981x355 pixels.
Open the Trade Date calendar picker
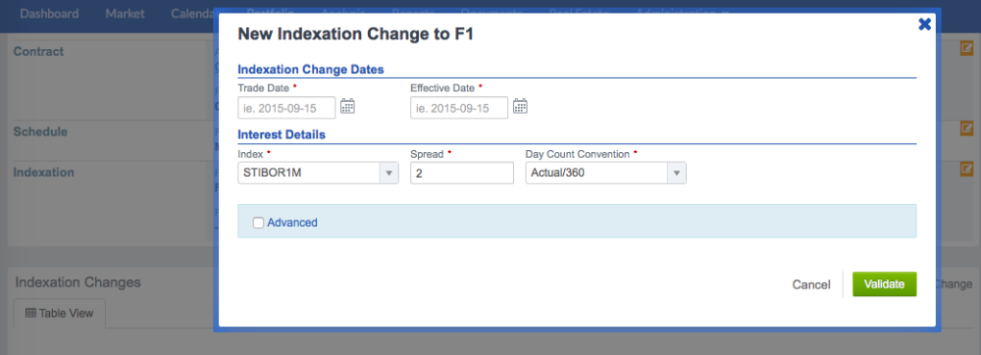click(x=347, y=107)
